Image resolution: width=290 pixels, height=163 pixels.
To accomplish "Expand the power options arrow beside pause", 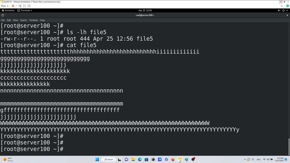I will tap(16, 6).
